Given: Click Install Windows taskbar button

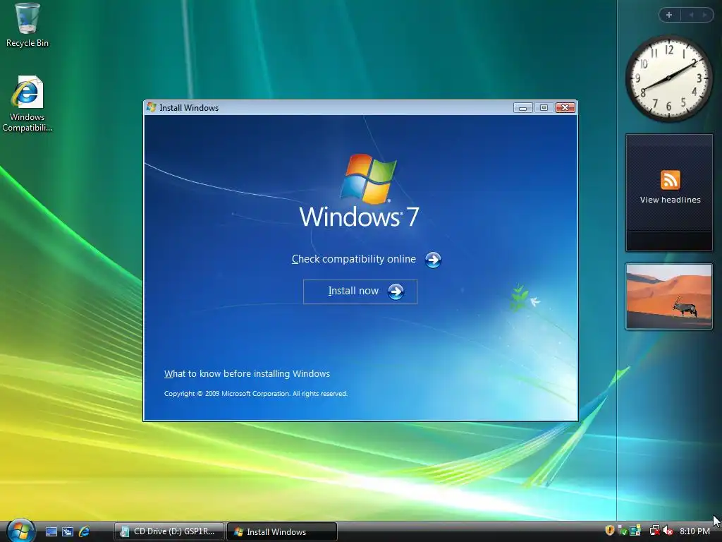Looking at the screenshot, I should point(282,531).
